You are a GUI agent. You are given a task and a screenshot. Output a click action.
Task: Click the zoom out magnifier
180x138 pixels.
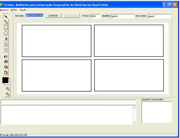point(8,94)
